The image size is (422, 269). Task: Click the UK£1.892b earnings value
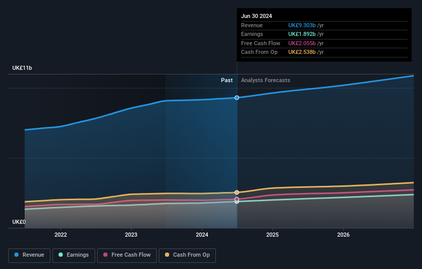(x=302, y=34)
